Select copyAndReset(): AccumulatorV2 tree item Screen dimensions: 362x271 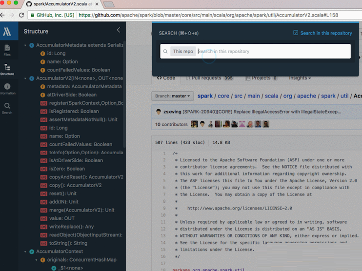click(x=86, y=177)
